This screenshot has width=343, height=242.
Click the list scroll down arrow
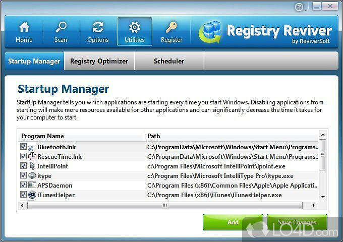323,197
